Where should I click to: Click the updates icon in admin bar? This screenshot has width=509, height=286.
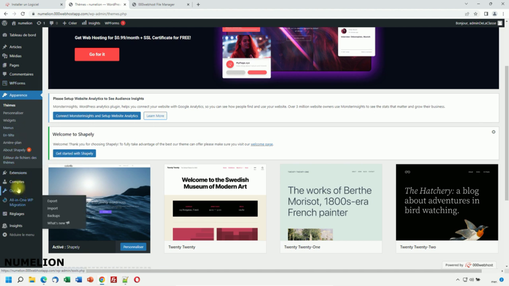pos(41,23)
